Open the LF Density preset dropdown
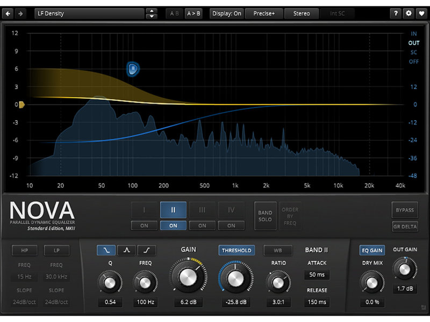Screen dimensions: 430x322 click(x=89, y=13)
